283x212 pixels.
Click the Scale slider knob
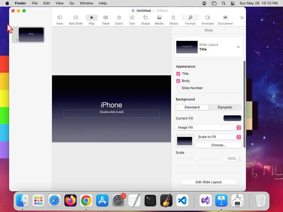click(196, 159)
